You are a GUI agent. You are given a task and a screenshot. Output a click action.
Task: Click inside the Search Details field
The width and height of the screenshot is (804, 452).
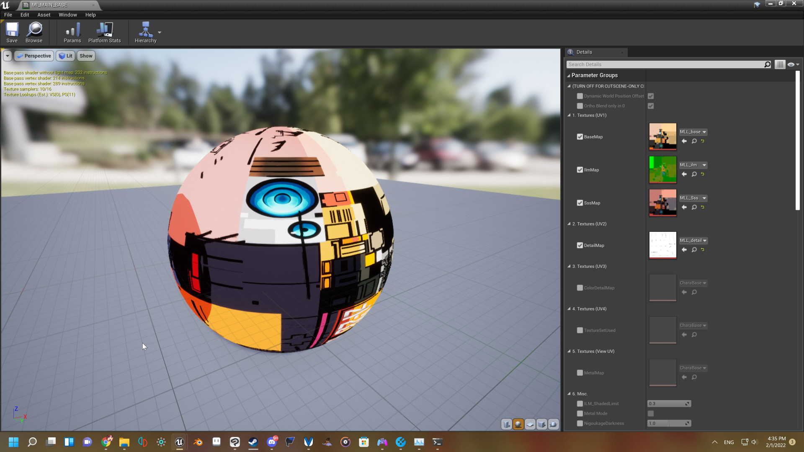pyautogui.click(x=666, y=64)
